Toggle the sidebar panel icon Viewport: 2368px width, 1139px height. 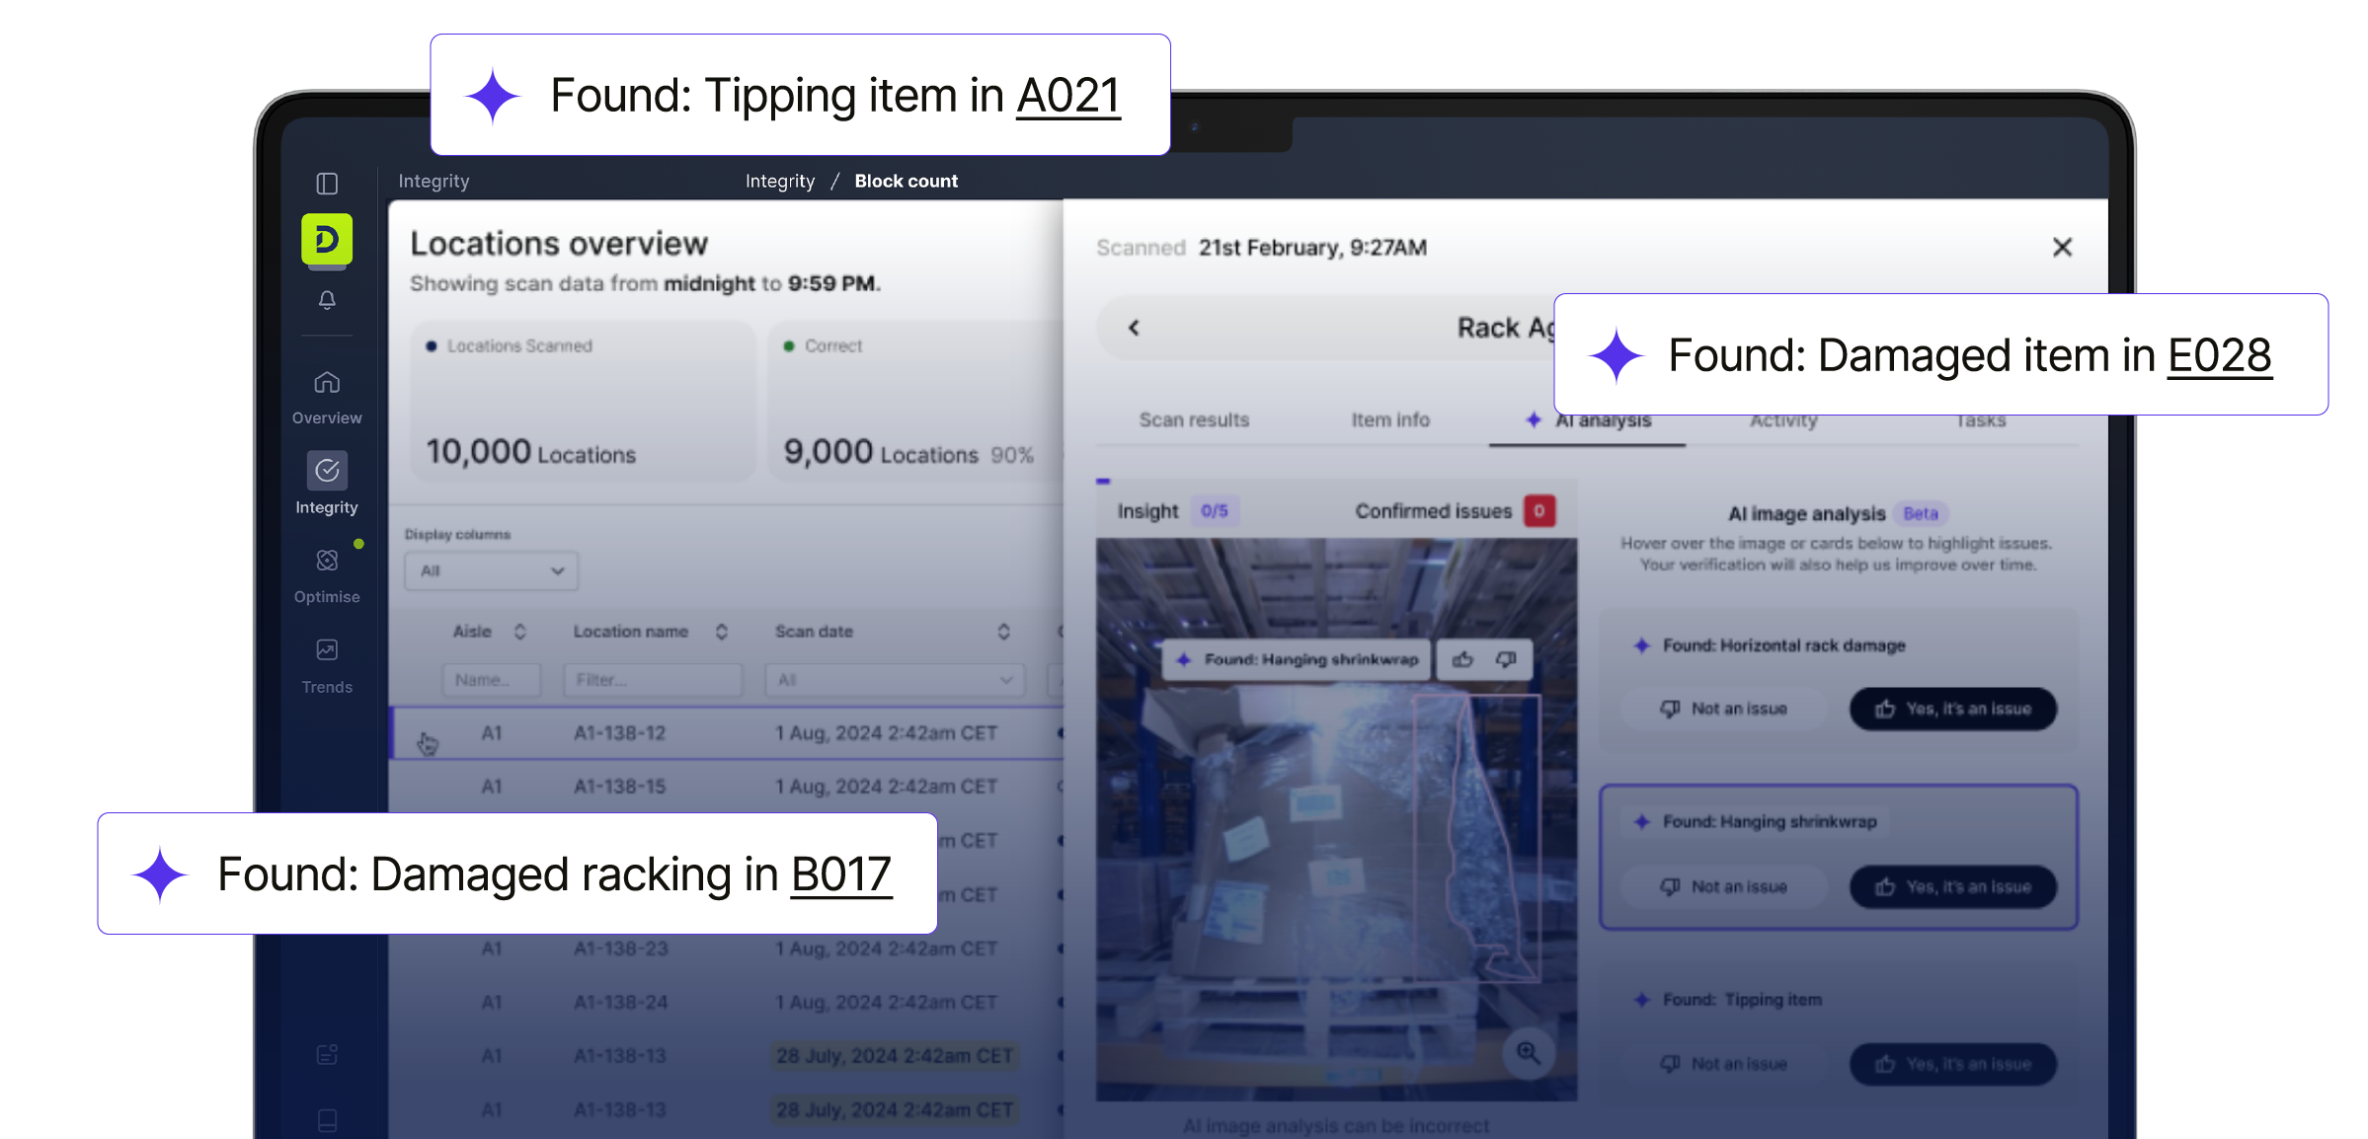(x=327, y=184)
